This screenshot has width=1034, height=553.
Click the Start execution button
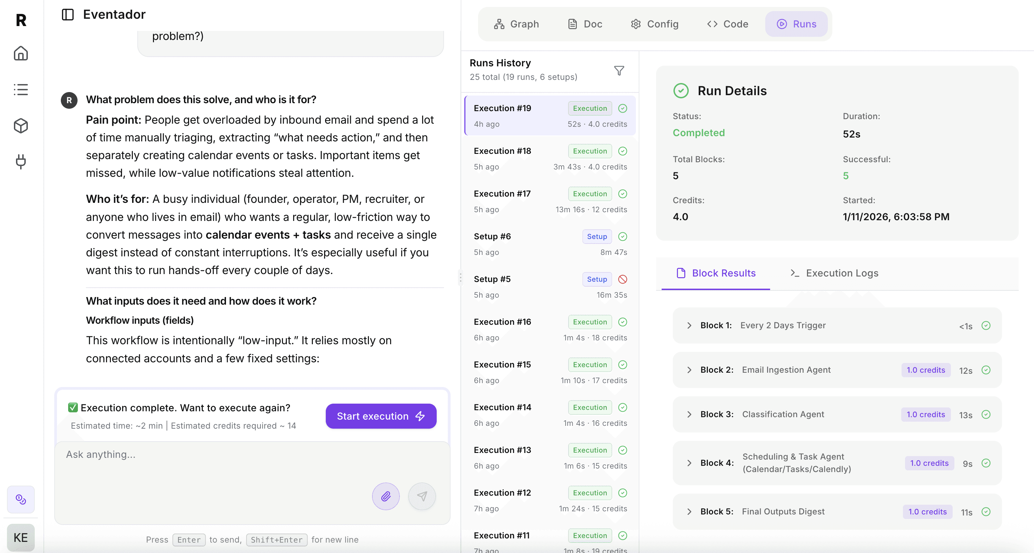(x=380, y=416)
